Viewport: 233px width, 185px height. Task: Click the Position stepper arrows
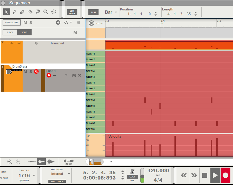[x=156, y=14]
